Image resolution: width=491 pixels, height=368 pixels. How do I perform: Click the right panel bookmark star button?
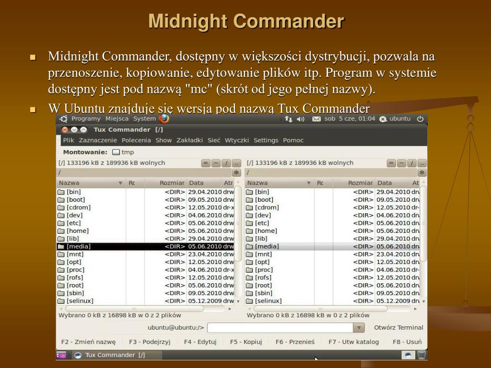[x=422, y=172]
